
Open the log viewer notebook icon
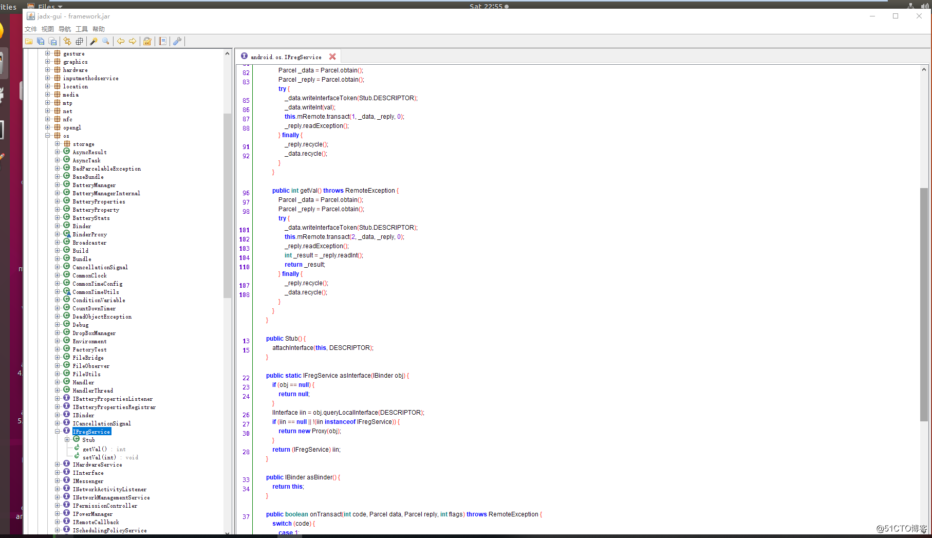click(162, 41)
